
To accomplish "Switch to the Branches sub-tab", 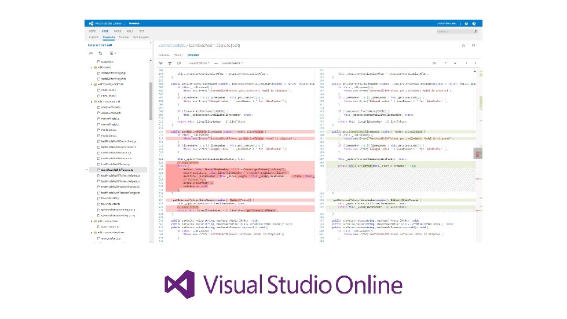I will [124, 37].
